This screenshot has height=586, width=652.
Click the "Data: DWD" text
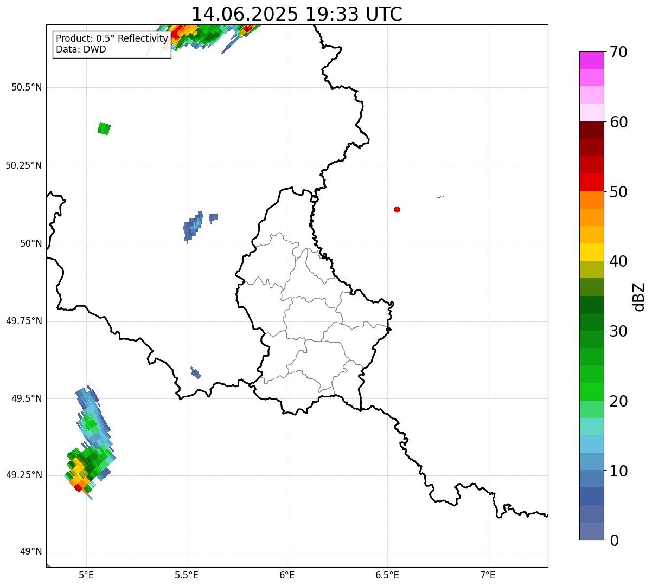click(81, 49)
